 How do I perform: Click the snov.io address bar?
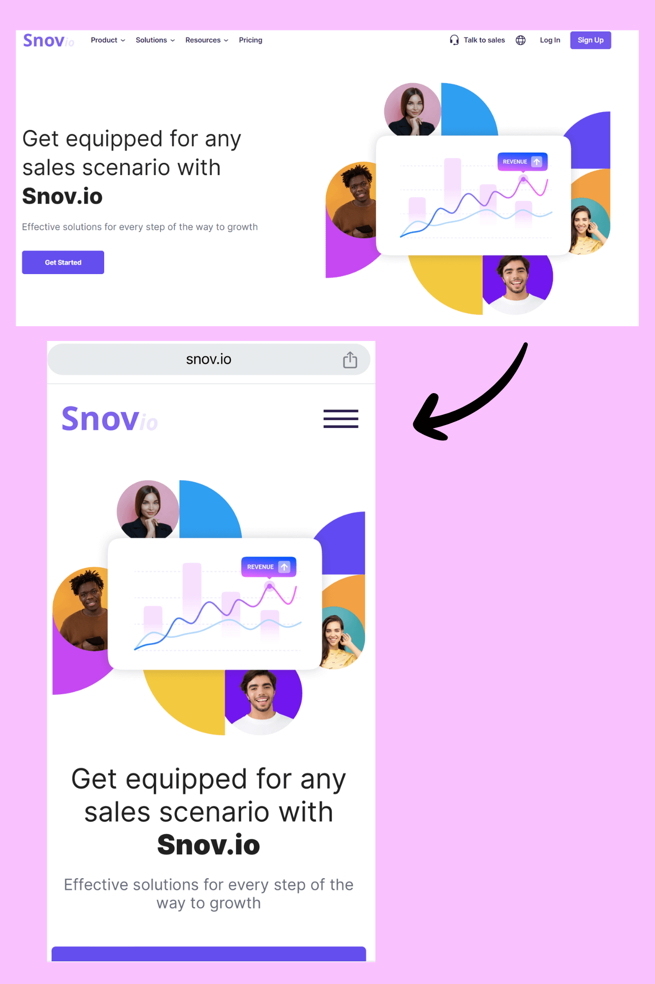[209, 360]
